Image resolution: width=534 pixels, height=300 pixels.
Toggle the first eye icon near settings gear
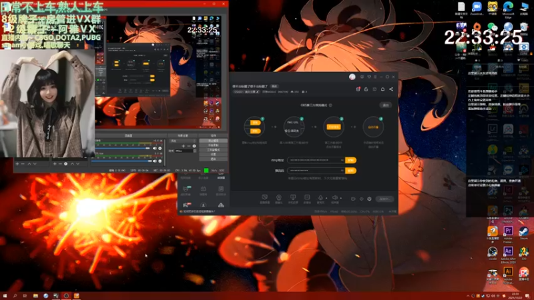(x=353, y=199)
